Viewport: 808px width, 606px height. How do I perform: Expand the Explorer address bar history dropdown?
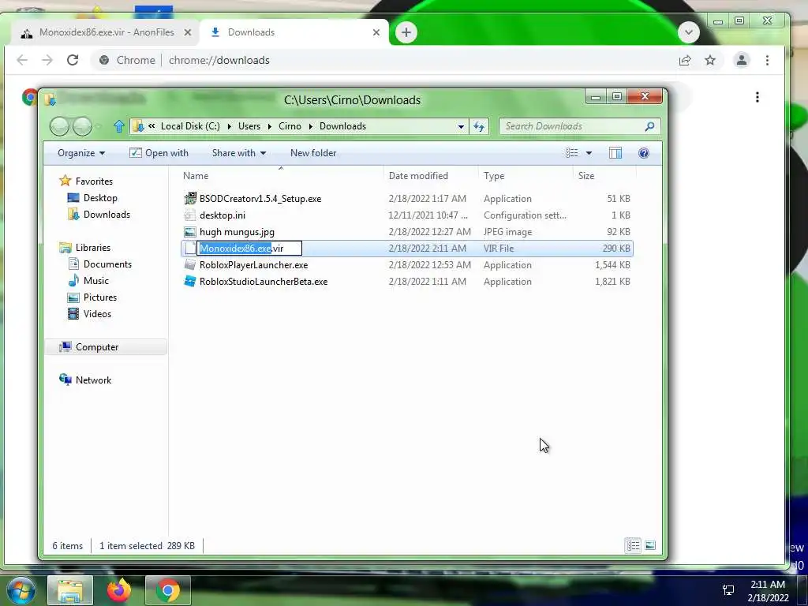click(461, 126)
